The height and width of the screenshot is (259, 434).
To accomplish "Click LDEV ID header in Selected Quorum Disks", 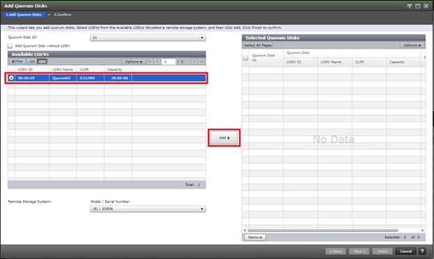I will point(300,62).
